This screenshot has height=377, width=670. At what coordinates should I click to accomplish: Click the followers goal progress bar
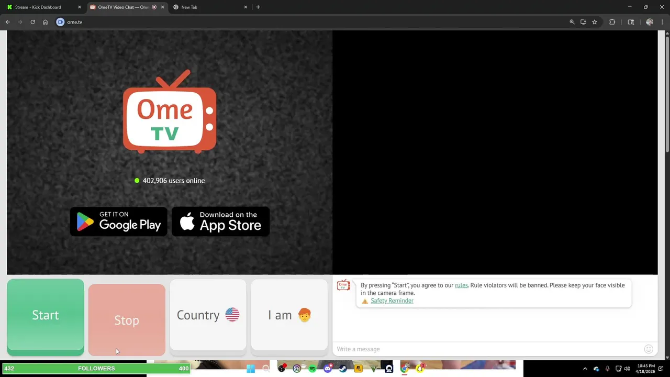pos(96,369)
